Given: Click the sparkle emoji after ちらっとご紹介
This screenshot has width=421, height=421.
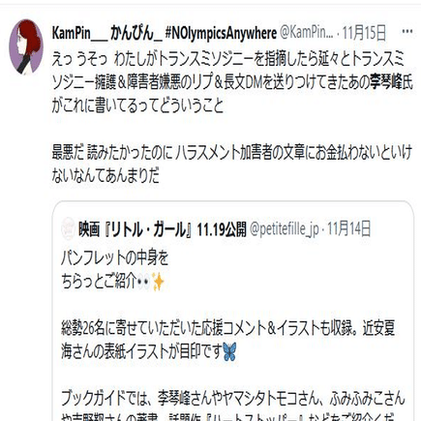Looking at the screenshot, I should tap(158, 282).
